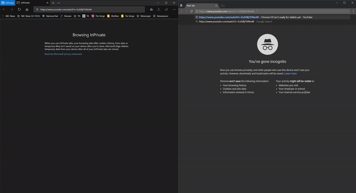Viewport: 356px width, 193px height.
Task: Open Edge Settings and more menu
Action: 174,9
